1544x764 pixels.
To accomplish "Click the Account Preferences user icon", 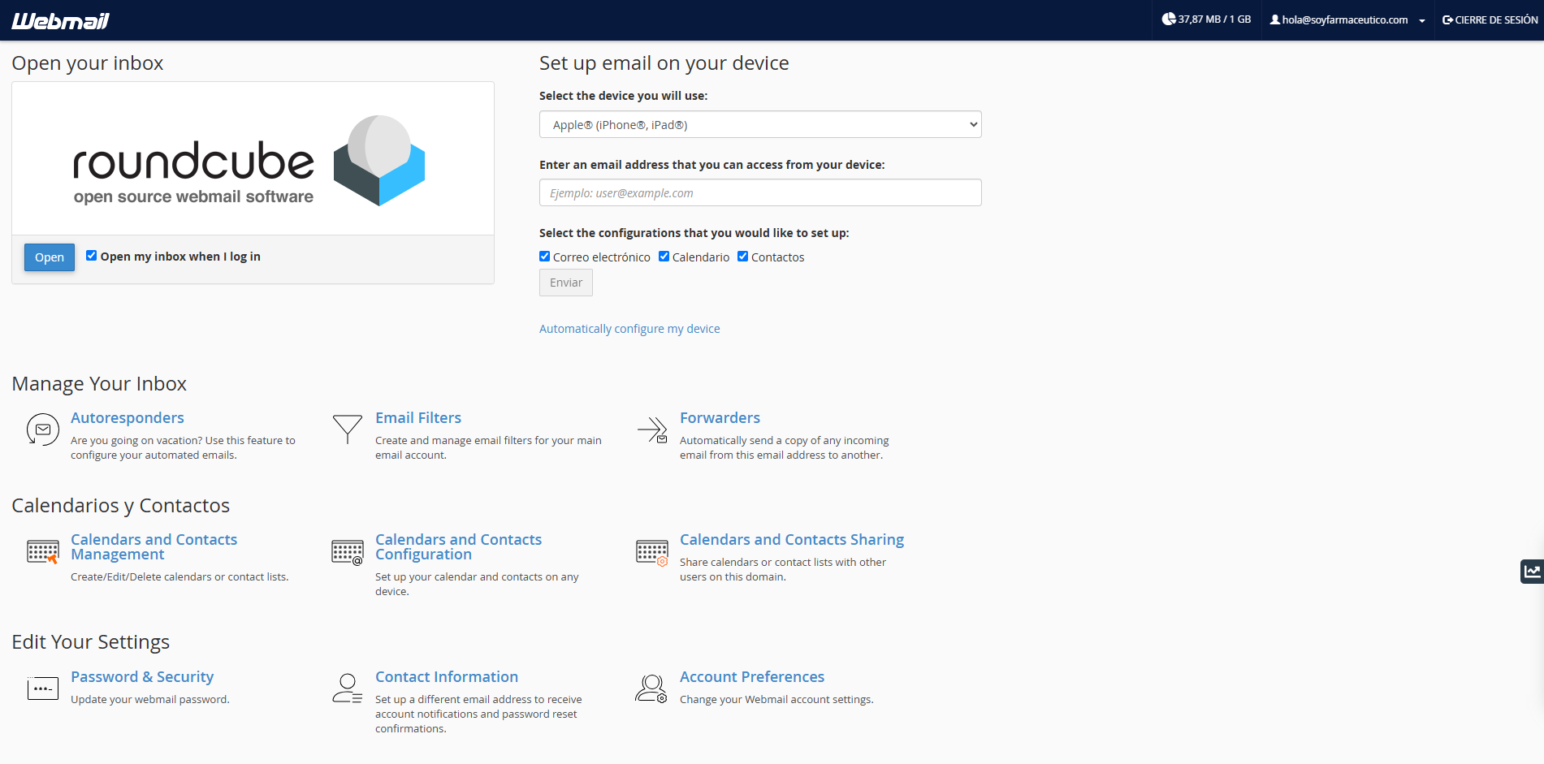I will coord(651,688).
